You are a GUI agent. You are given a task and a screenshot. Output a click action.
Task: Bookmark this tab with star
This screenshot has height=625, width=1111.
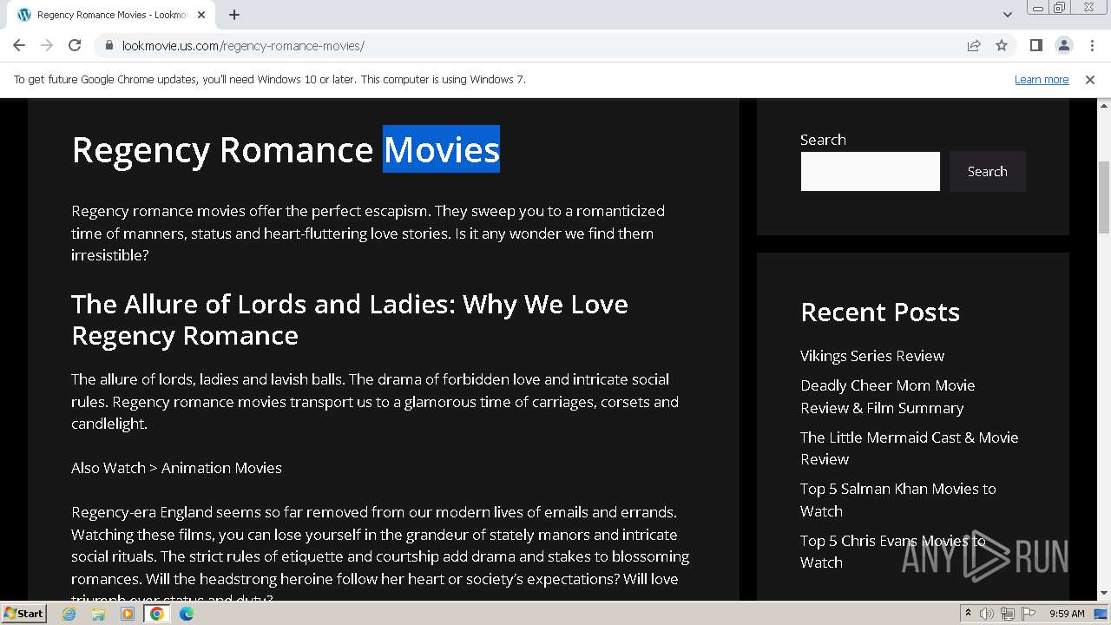(1002, 45)
